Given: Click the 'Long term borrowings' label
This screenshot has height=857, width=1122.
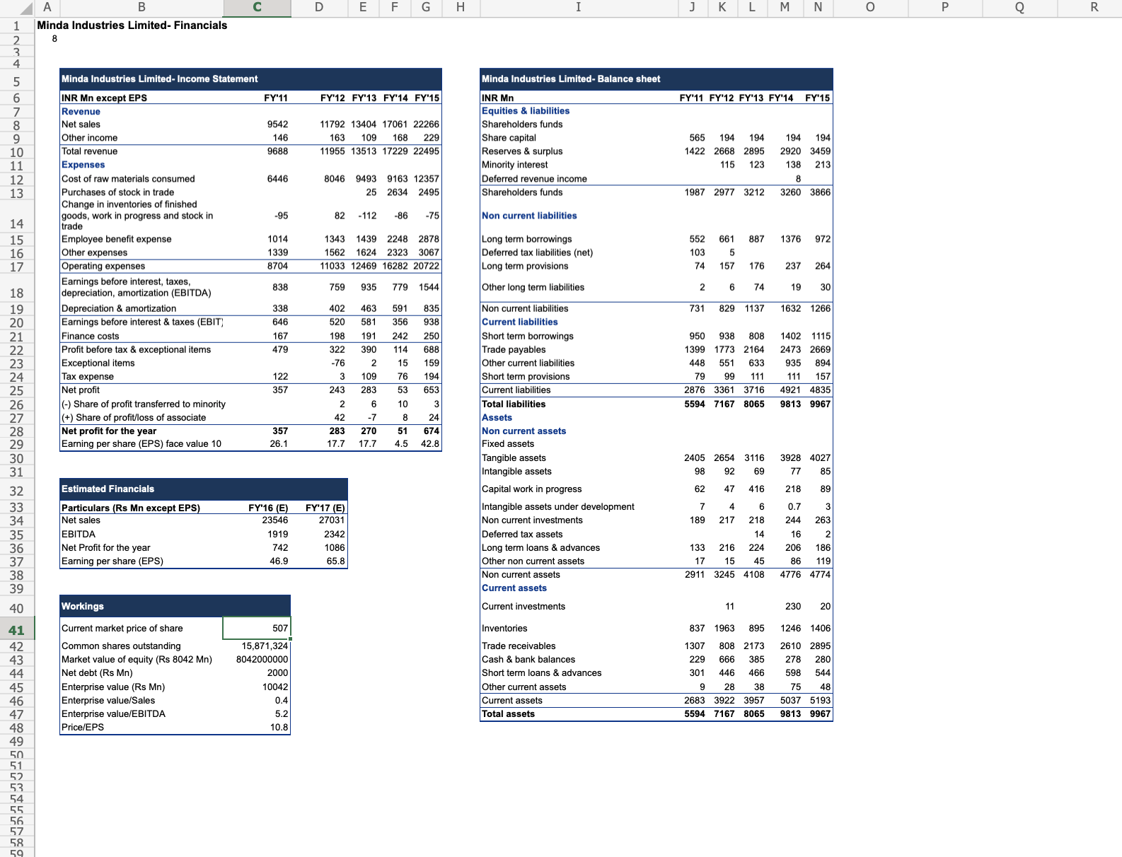Looking at the screenshot, I should (x=527, y=239).
